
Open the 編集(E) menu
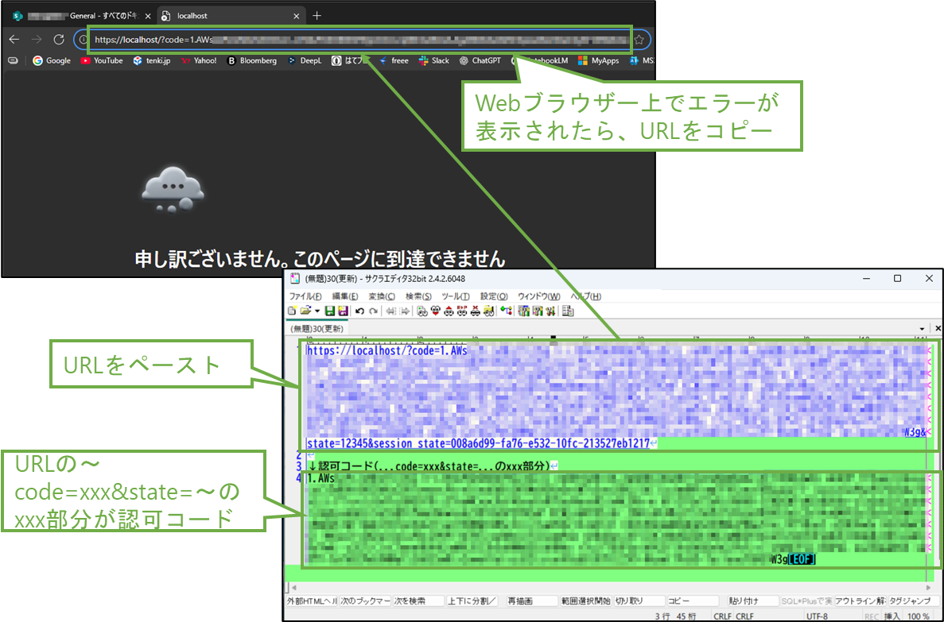[x=345, y=296]
